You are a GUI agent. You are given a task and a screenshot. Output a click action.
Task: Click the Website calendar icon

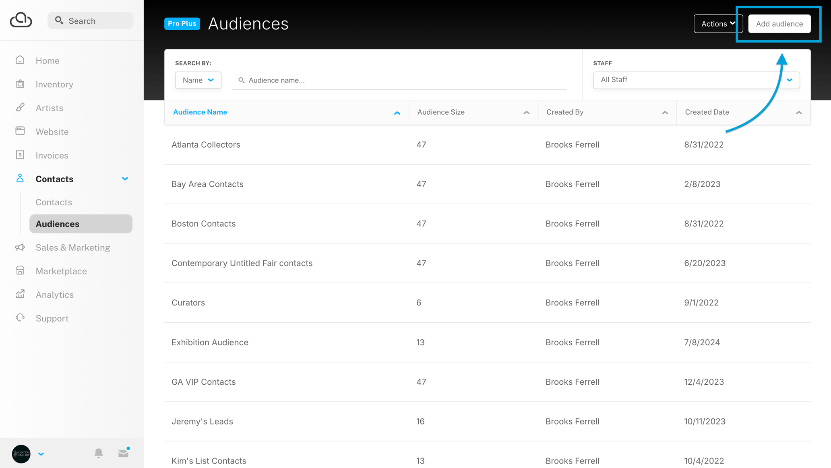(x=20, y=131)
